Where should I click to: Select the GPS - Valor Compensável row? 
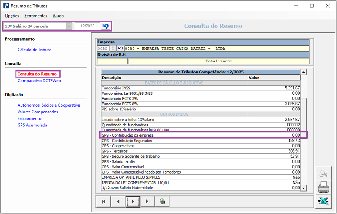coord(201,167)
